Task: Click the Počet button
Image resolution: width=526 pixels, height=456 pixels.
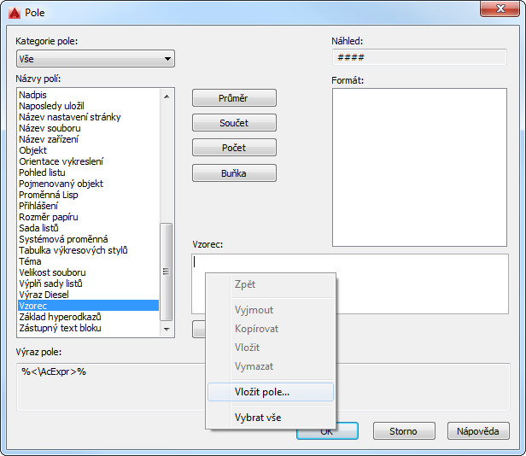Action: click(234, 148)
